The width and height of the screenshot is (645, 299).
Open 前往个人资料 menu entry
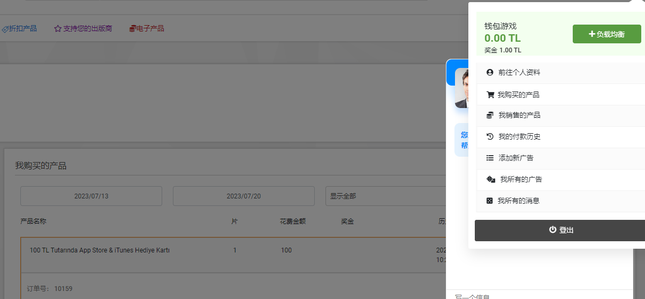[560, 73]
